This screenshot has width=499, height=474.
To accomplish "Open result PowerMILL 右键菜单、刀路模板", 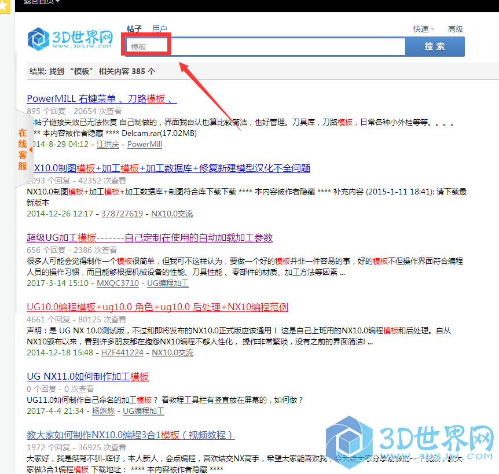I will point(102,98).
